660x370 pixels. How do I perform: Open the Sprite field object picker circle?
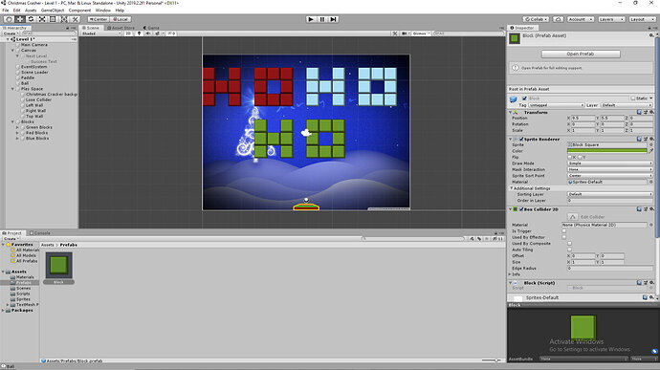click(x=650, y=144)
